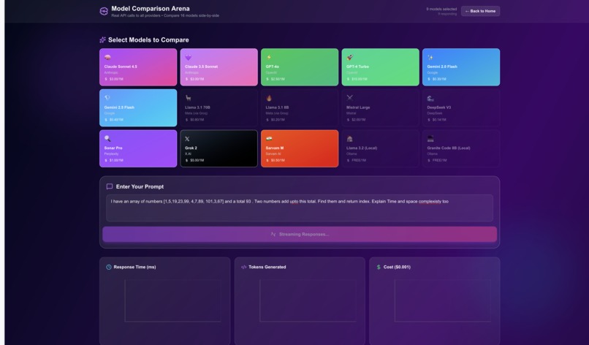The width and height of the screenshot is (589, 345).
Task: Click the Response Time (ms) chart area
Action: pos(172,300)
